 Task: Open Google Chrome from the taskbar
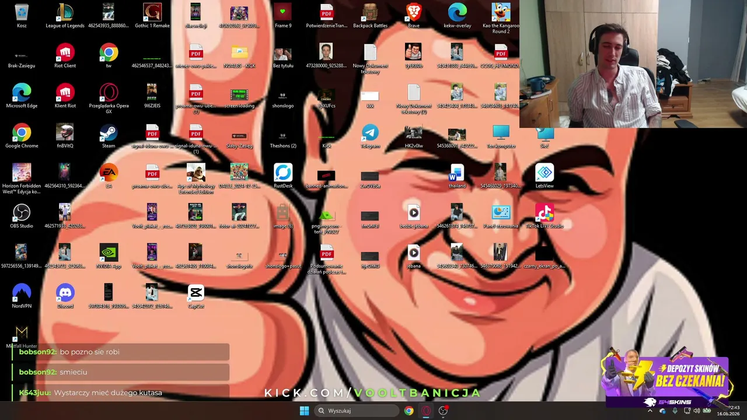[x=409, y=411]
